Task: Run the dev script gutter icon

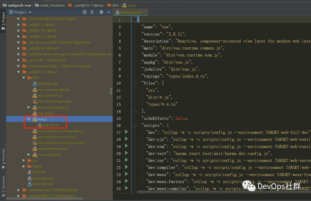Action: pos(126,132)
